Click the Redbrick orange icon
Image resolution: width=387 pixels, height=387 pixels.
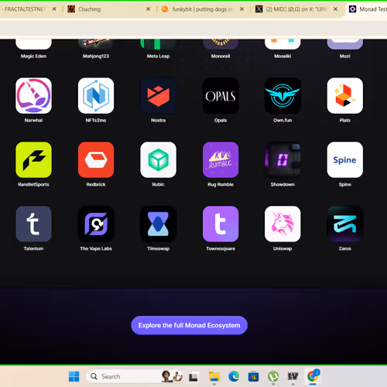pyautogui.click(x=96, y=159)
